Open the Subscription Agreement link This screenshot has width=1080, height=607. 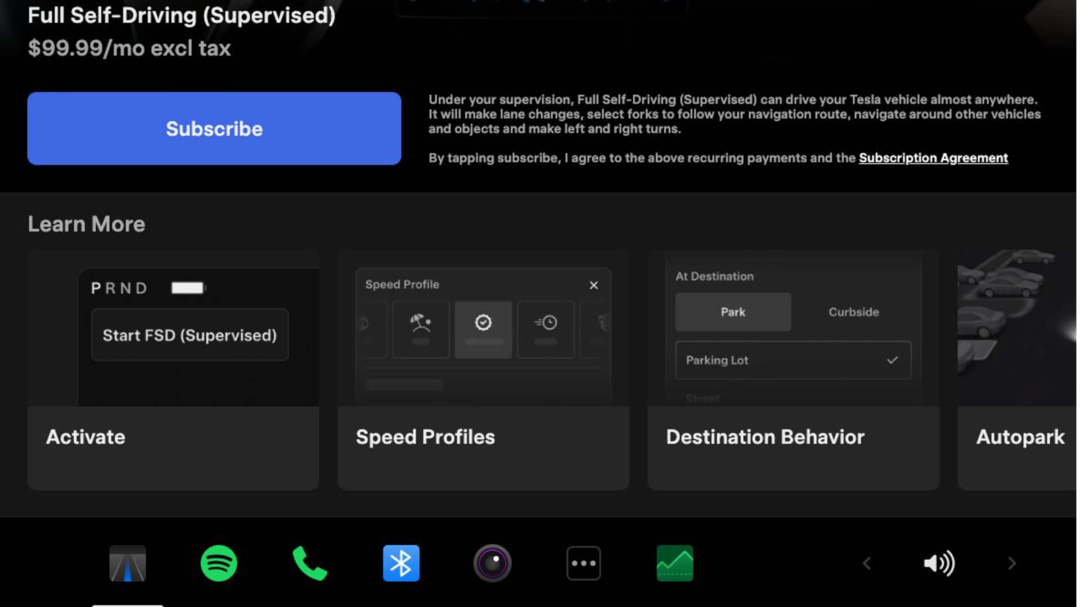933,158
